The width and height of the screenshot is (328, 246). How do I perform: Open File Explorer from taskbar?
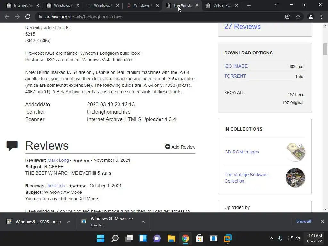(x=171, y=238)
